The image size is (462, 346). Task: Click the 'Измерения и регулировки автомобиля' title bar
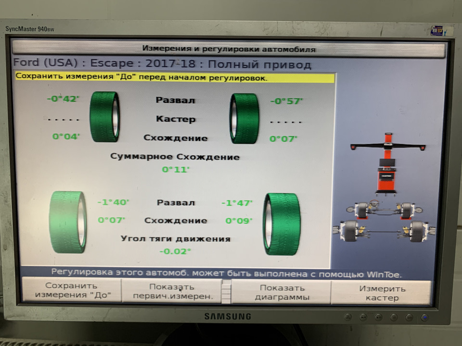(x=229, y=49)
